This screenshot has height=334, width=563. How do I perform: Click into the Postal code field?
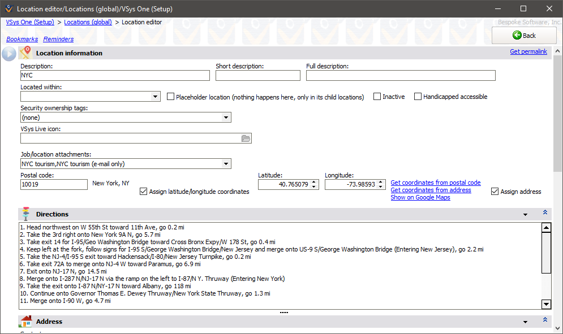[x=54, y=184]
